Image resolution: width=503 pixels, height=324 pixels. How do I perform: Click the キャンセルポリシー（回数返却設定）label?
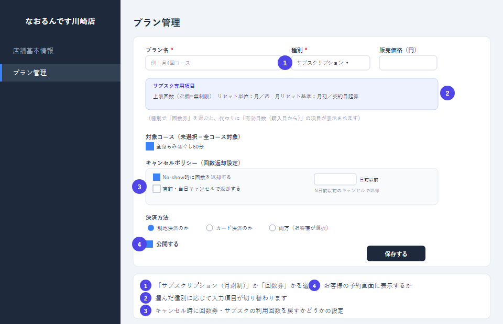tap(193, 163)
